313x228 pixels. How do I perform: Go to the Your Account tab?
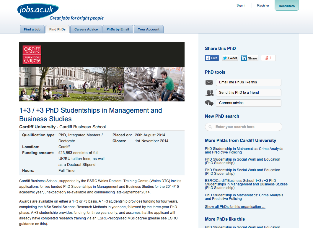[x=149, y=29]
